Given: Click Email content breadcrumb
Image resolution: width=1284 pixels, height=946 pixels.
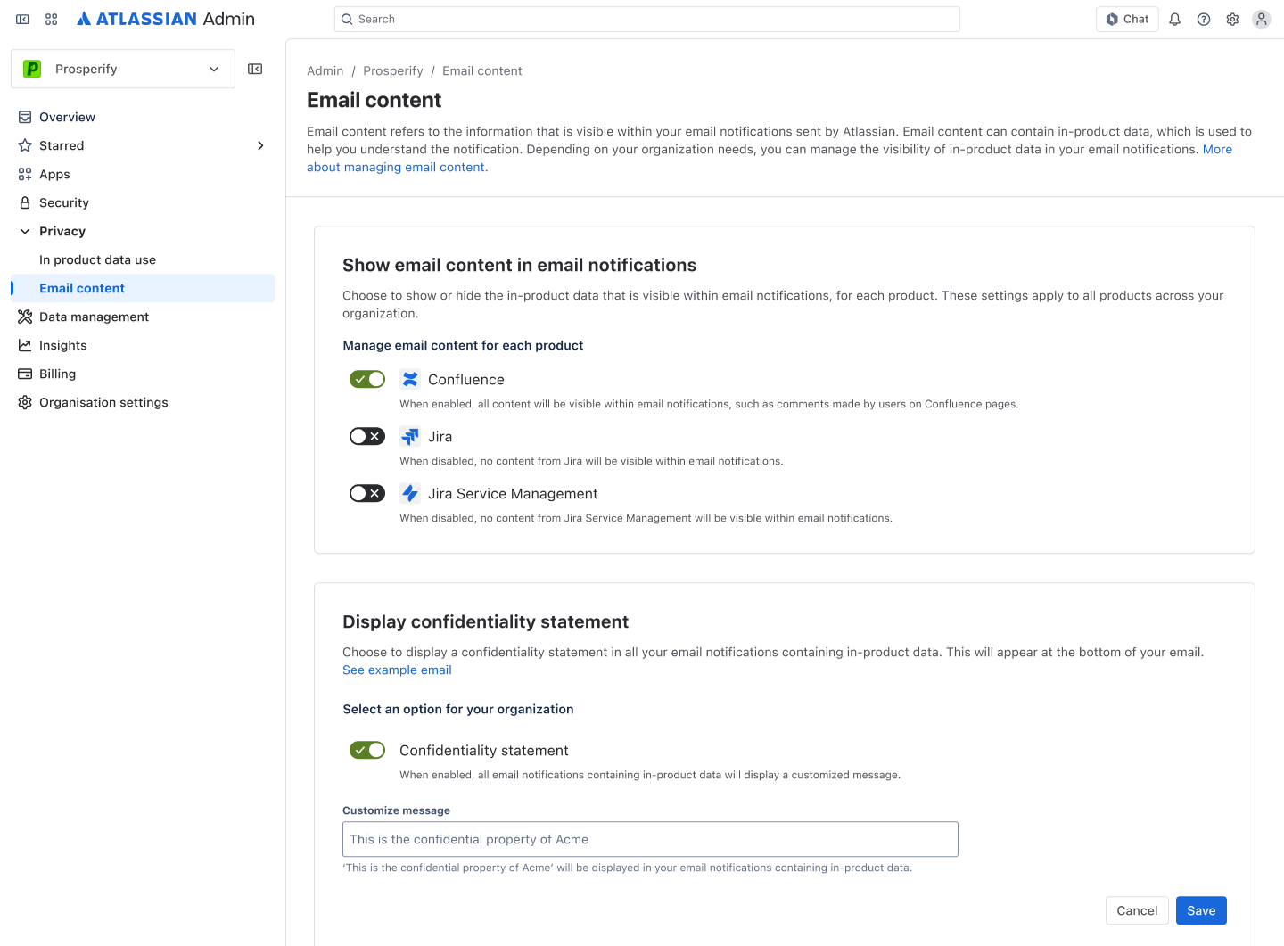Looking at the screenshot, I should [x=482, y=70].
